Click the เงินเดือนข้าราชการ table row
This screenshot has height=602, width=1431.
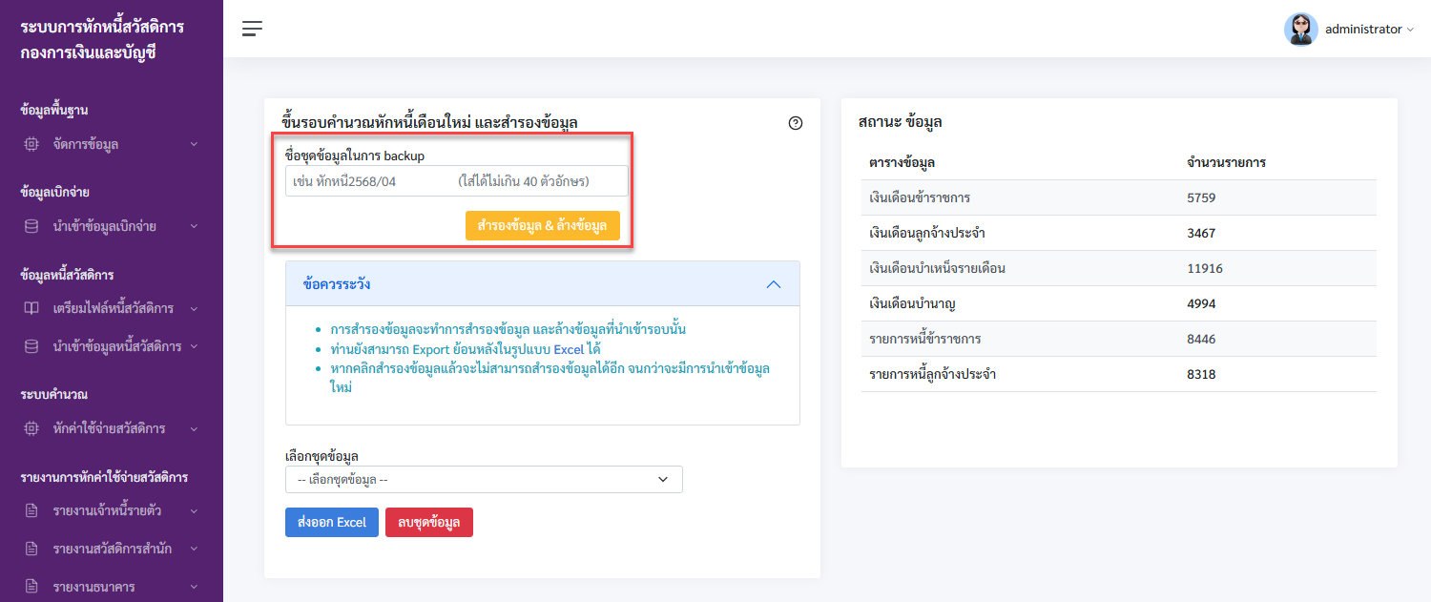pyautogui.click(x=1118, y=197)
